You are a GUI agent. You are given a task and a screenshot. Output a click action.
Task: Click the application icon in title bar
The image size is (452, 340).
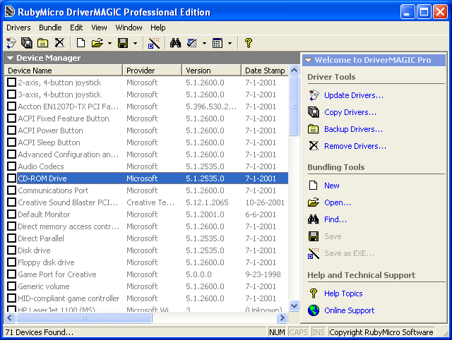coord(10,12)
